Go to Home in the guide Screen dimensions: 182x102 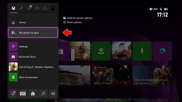tap(33, 22)
